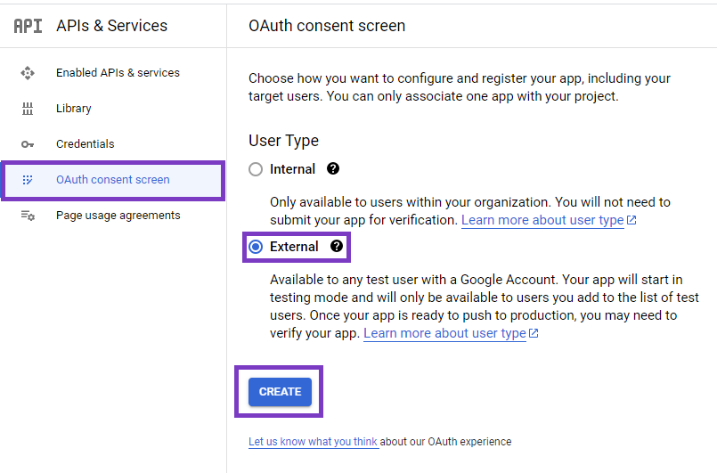Click the Internal option label text

(293, 169)
